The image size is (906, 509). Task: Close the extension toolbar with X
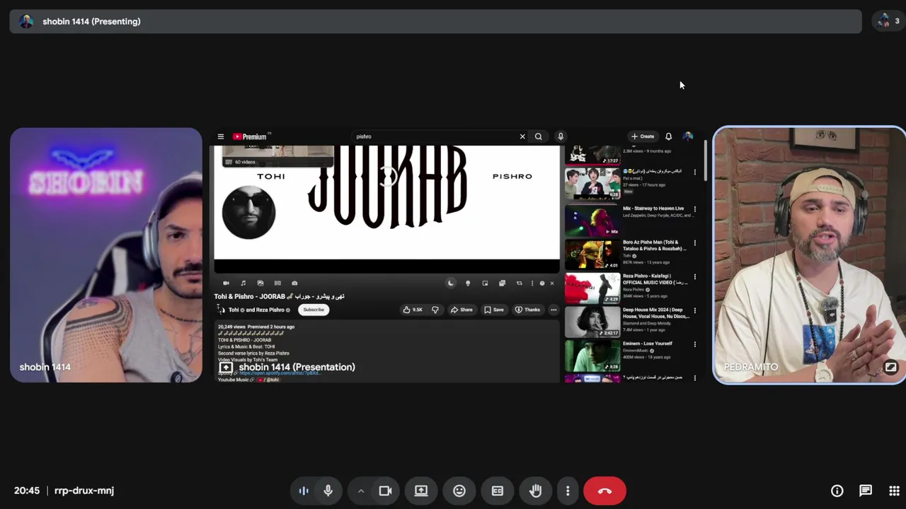coord(552,283)
